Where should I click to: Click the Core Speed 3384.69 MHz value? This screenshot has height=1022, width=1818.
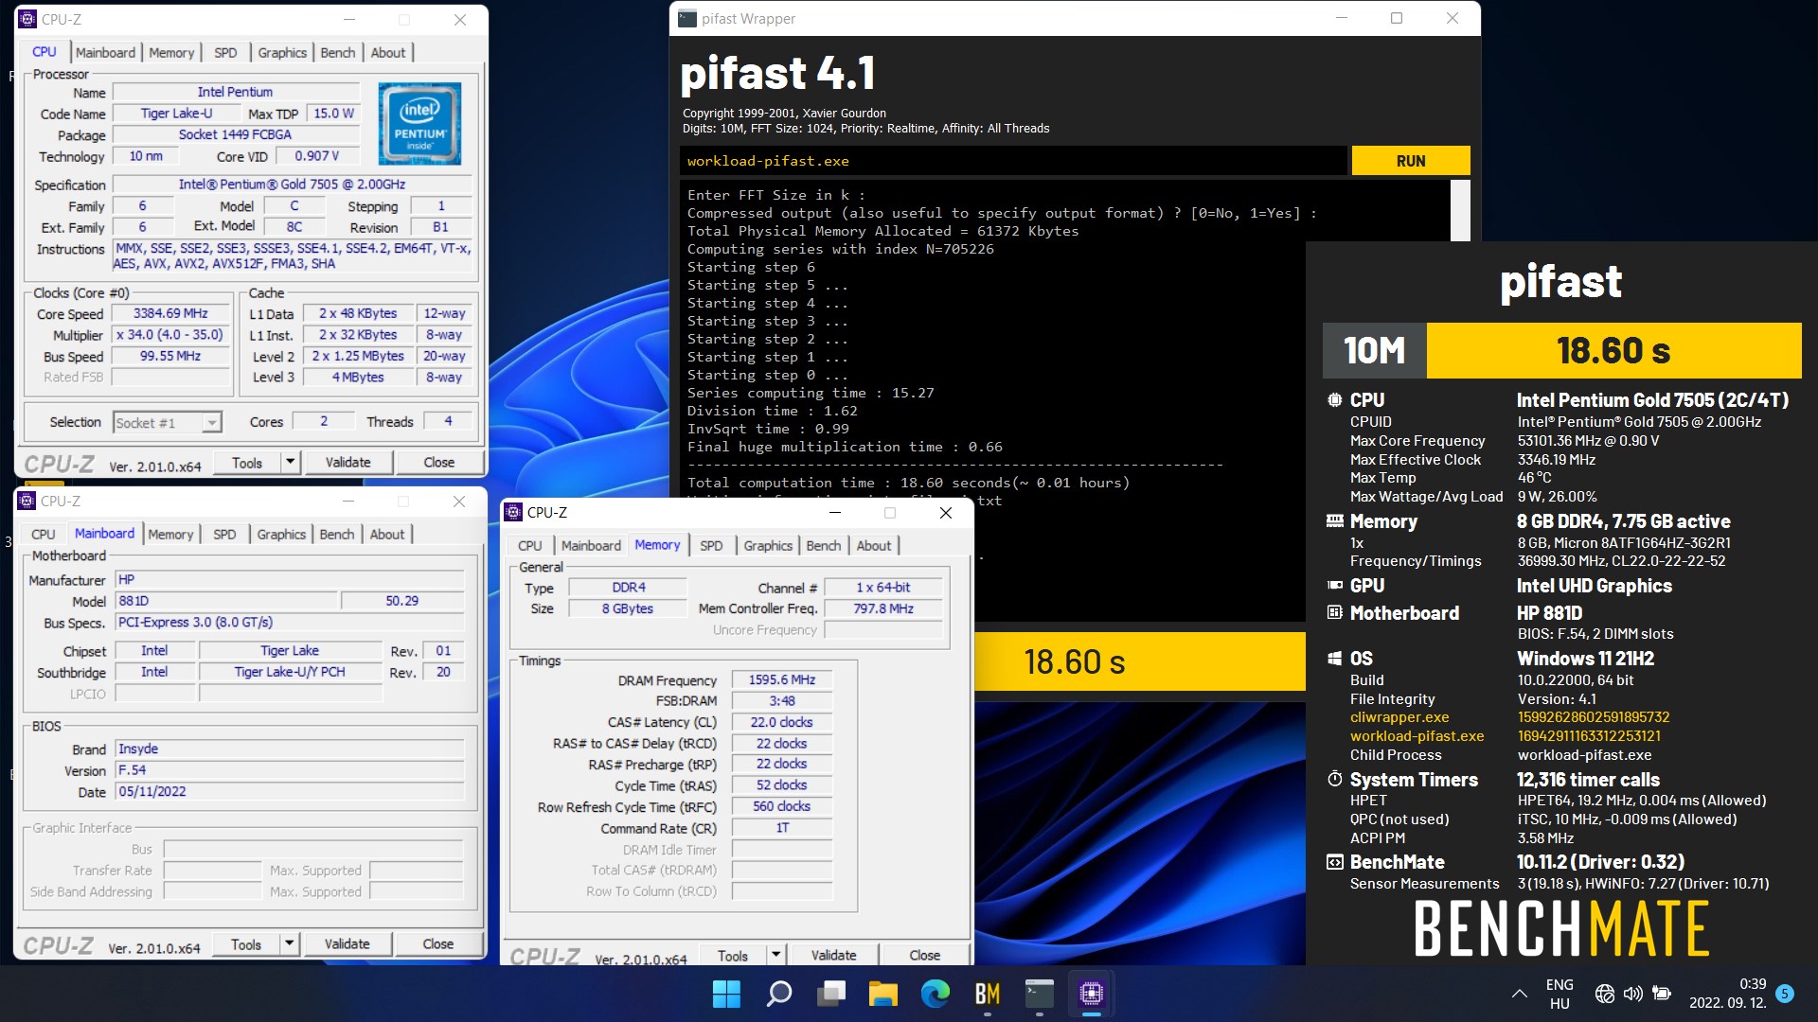click(170, 313)
